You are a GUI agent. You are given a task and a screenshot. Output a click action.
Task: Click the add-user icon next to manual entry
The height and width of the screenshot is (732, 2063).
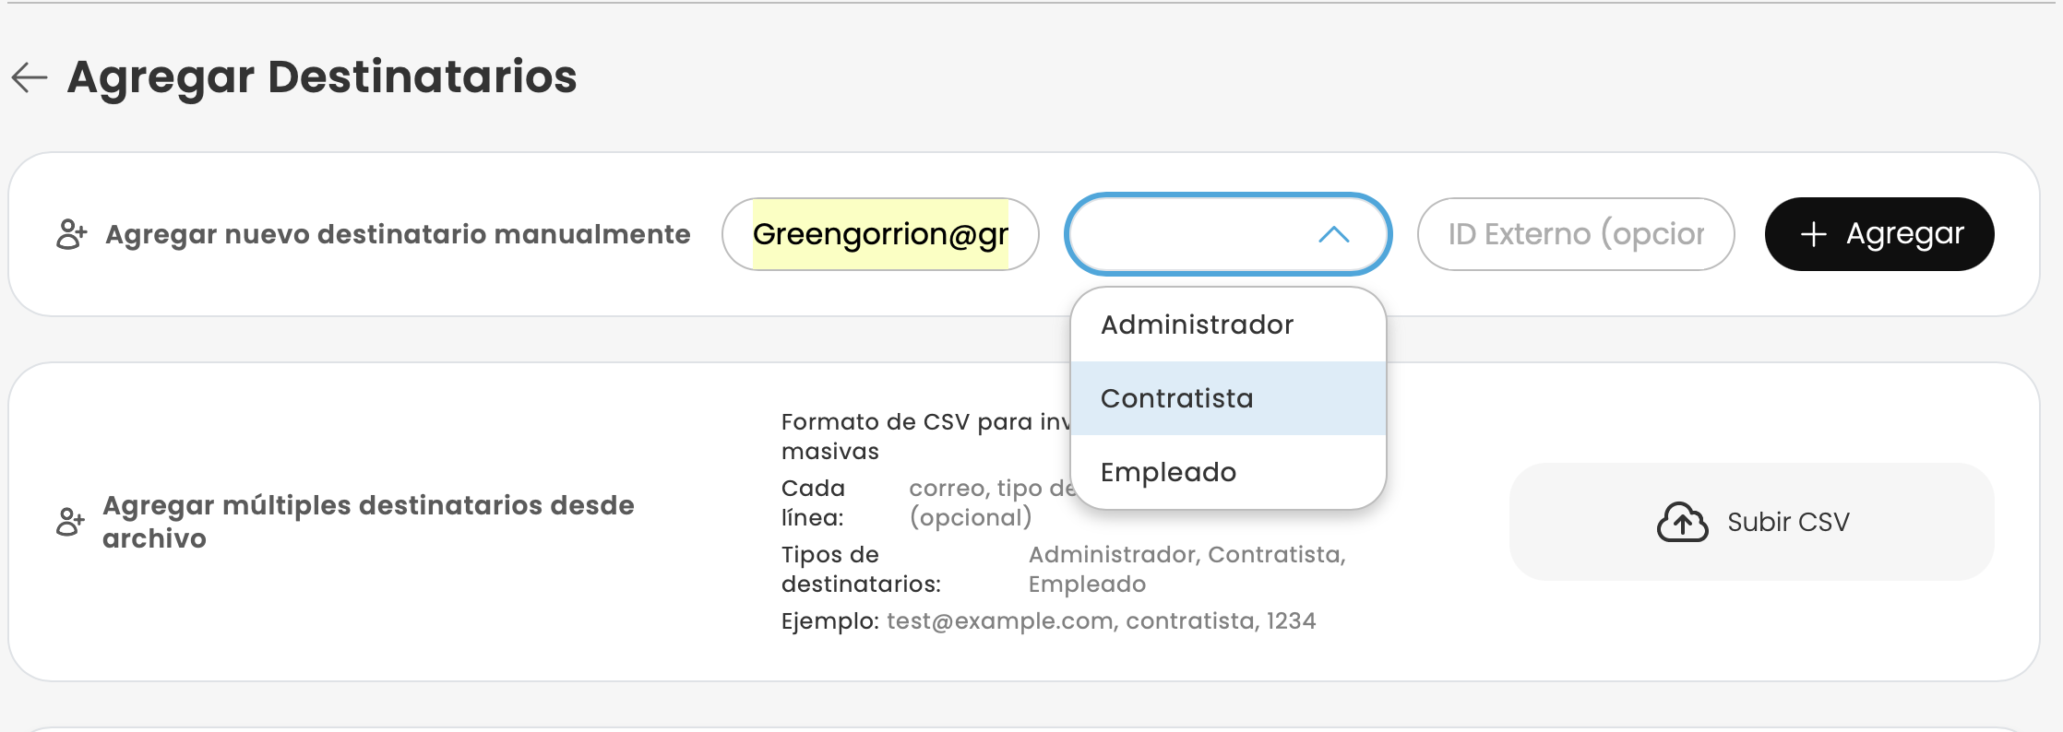click(71, 234)
